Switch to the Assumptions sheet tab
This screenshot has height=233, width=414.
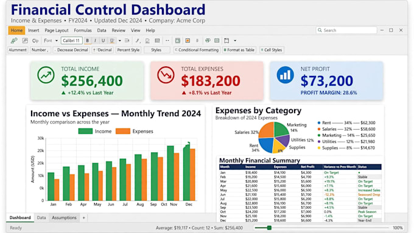click(x=64, y=218)
